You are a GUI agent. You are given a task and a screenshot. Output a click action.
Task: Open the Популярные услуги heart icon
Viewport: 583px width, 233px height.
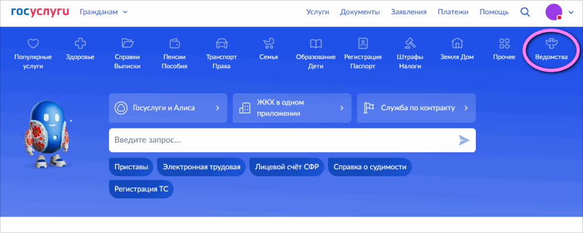tap(33, 44)
